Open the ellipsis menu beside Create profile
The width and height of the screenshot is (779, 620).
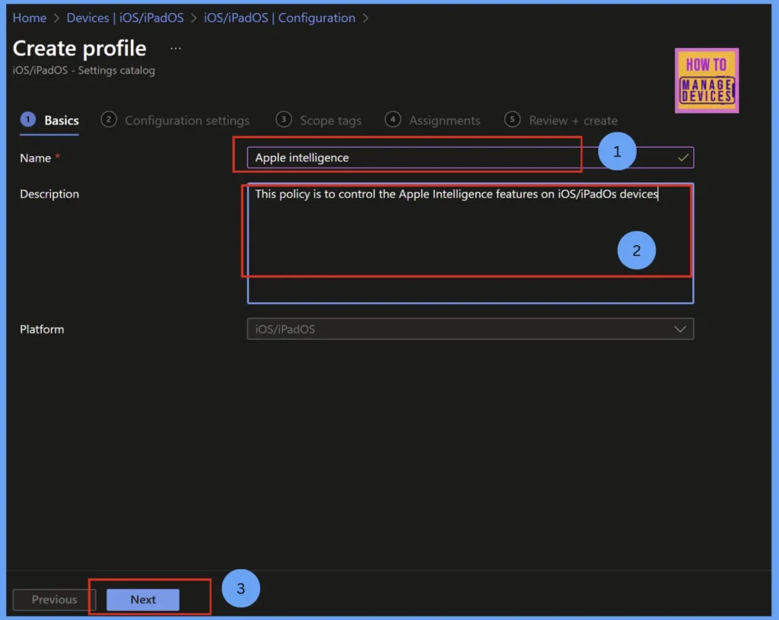[x=176, y=49]
